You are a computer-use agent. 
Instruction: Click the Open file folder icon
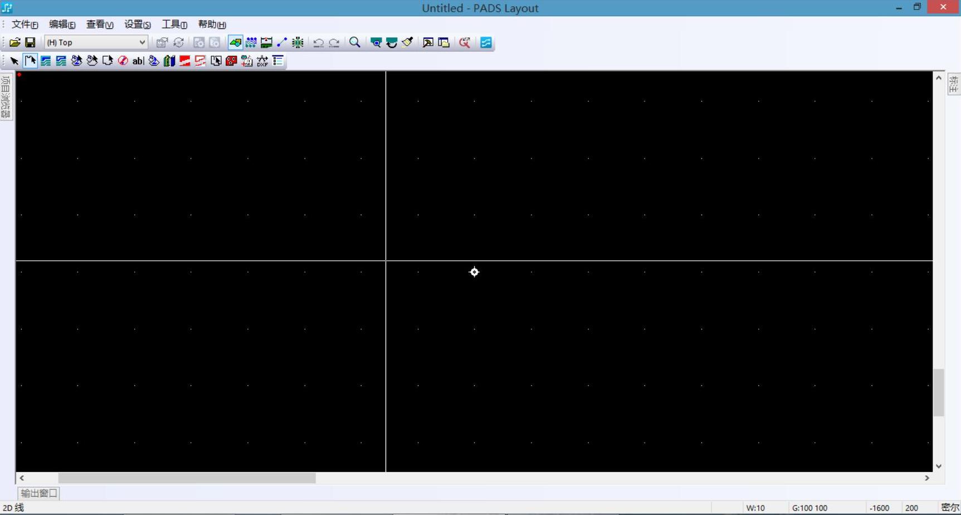click(x=14, y=42)
